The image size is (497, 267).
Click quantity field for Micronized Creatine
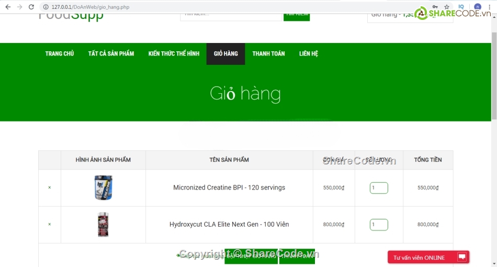[x=379, y=188]
